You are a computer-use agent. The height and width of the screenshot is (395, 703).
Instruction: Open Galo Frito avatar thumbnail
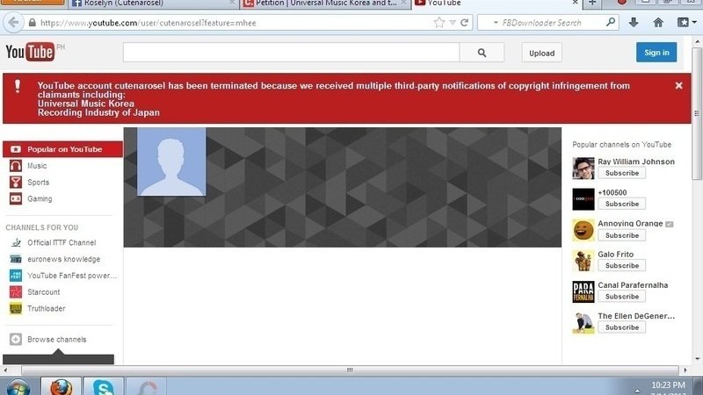[x=583, y=261]
